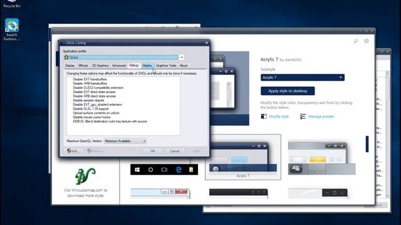Switch to the Effects tab

tap(83, 66)
